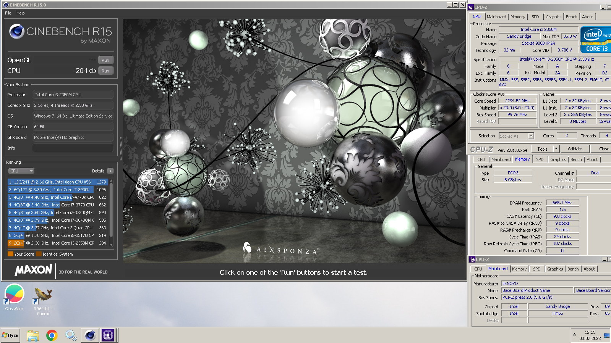Click the MAXON logo

33,270
